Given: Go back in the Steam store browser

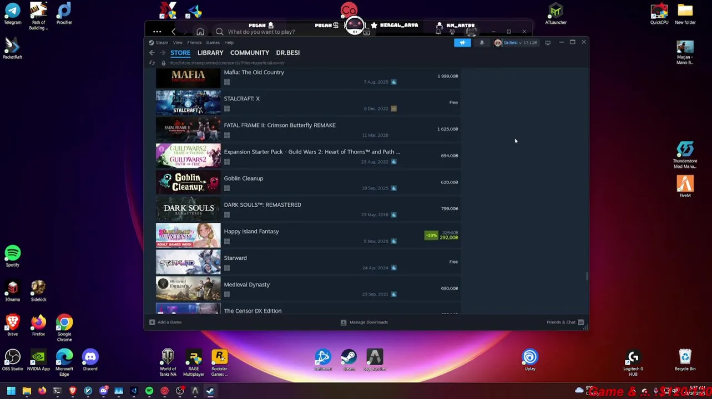Looking at the screenshot, I should click(152, 53).
